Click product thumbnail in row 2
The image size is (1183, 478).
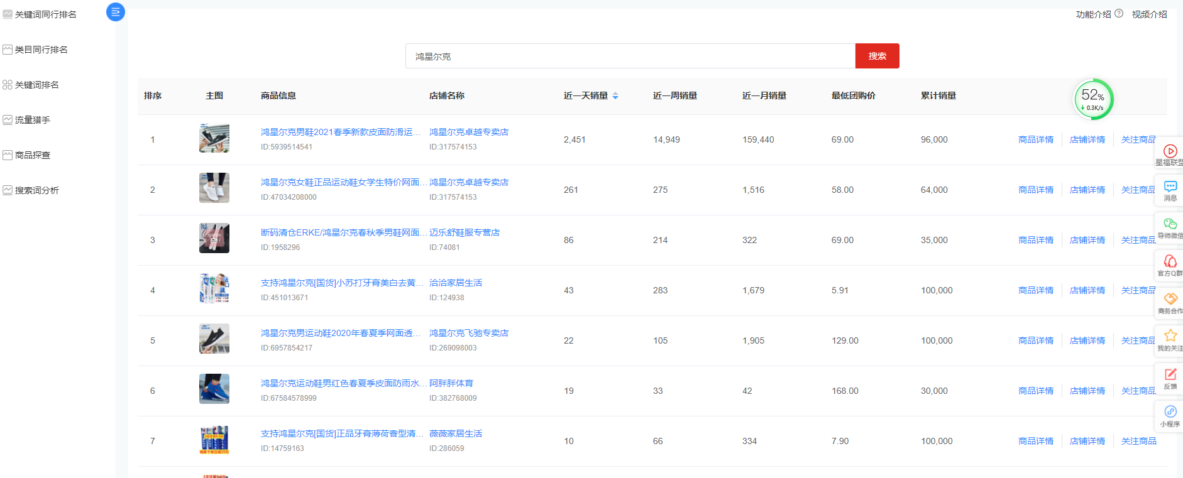tap(214, 188)
